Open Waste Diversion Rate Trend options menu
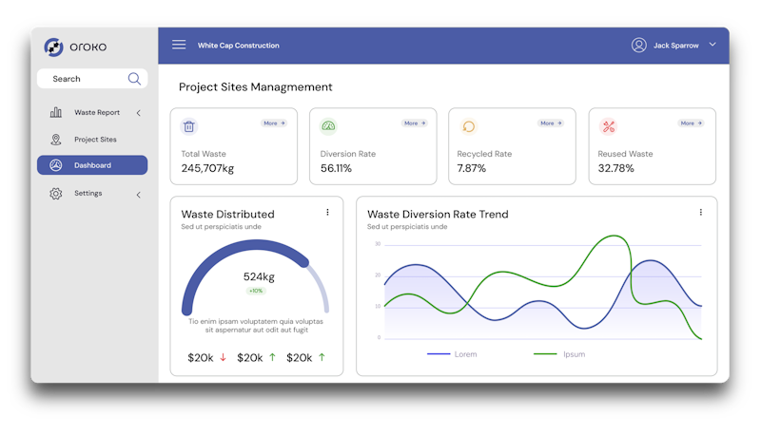Viewport: 761px width, 436px height. [x=700, y=213]
